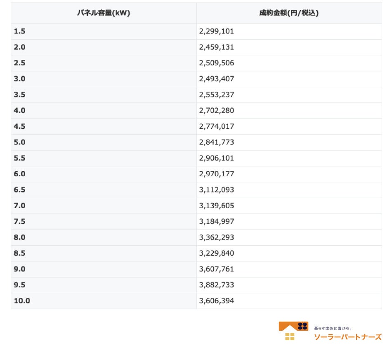Screen dimensions: 392x351
Task: Click the パネル容量(kW) column header
Action: 104,13
